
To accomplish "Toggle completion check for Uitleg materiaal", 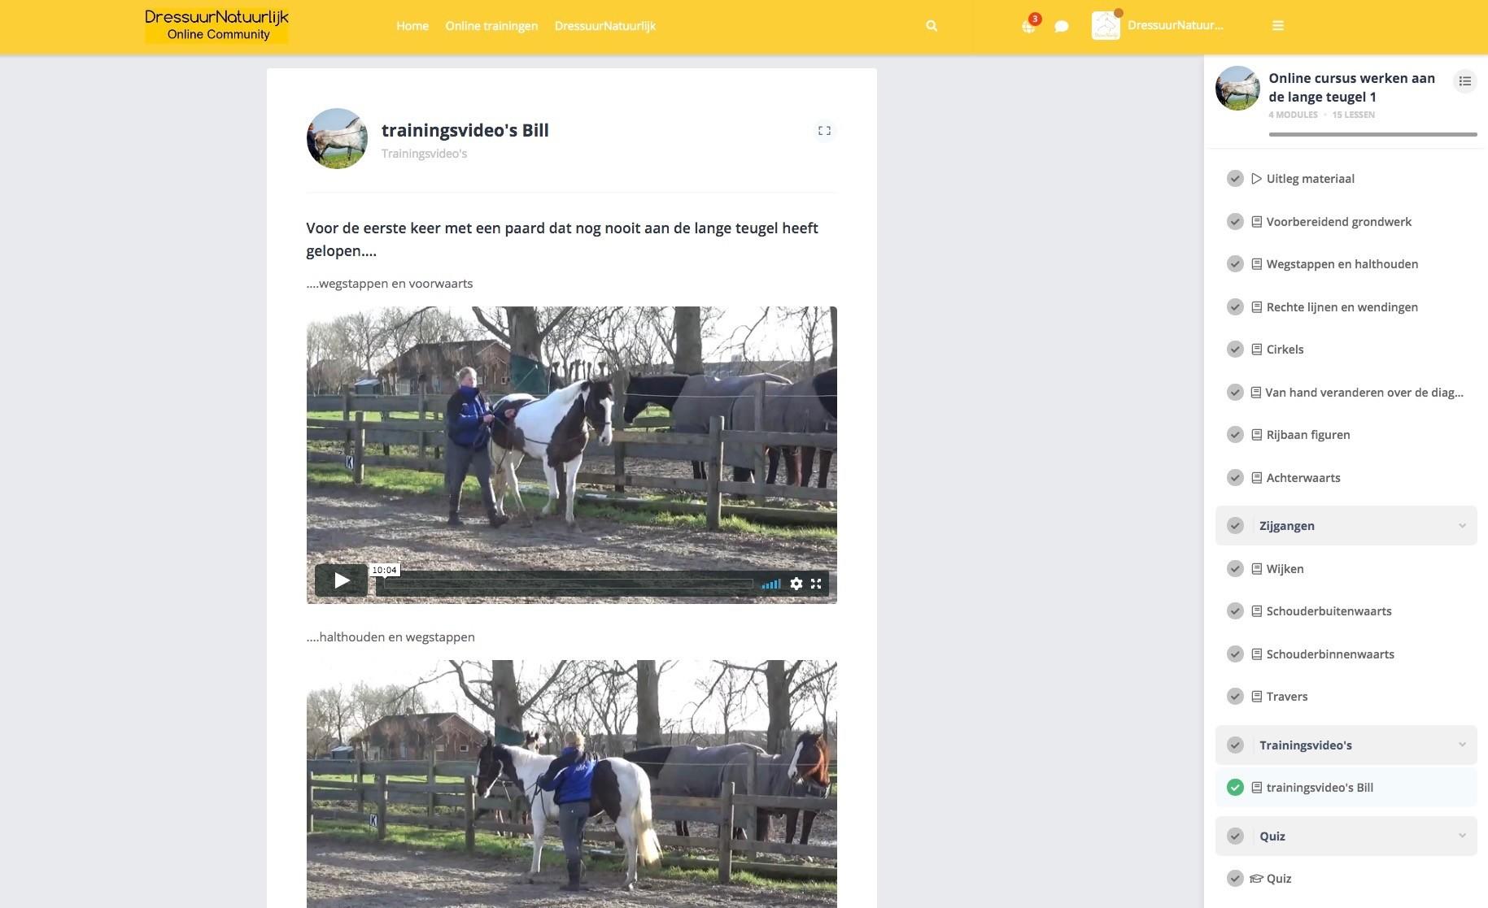I will pyautogui.click(x=1235, y=179).
